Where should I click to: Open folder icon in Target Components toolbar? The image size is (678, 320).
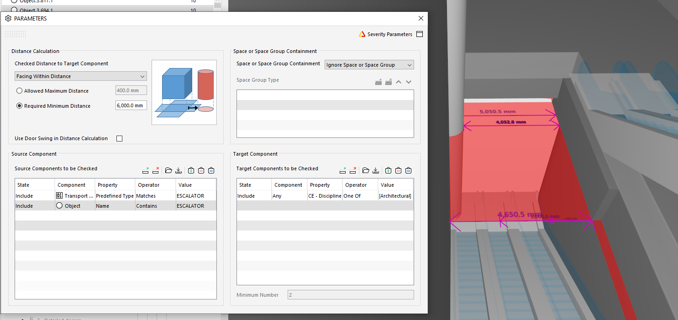(366, 170)
